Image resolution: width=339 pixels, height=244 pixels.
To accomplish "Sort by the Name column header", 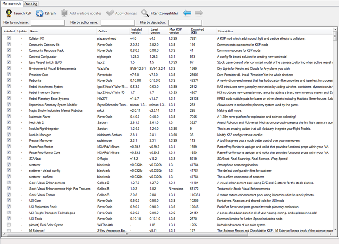I will (62, 31).
